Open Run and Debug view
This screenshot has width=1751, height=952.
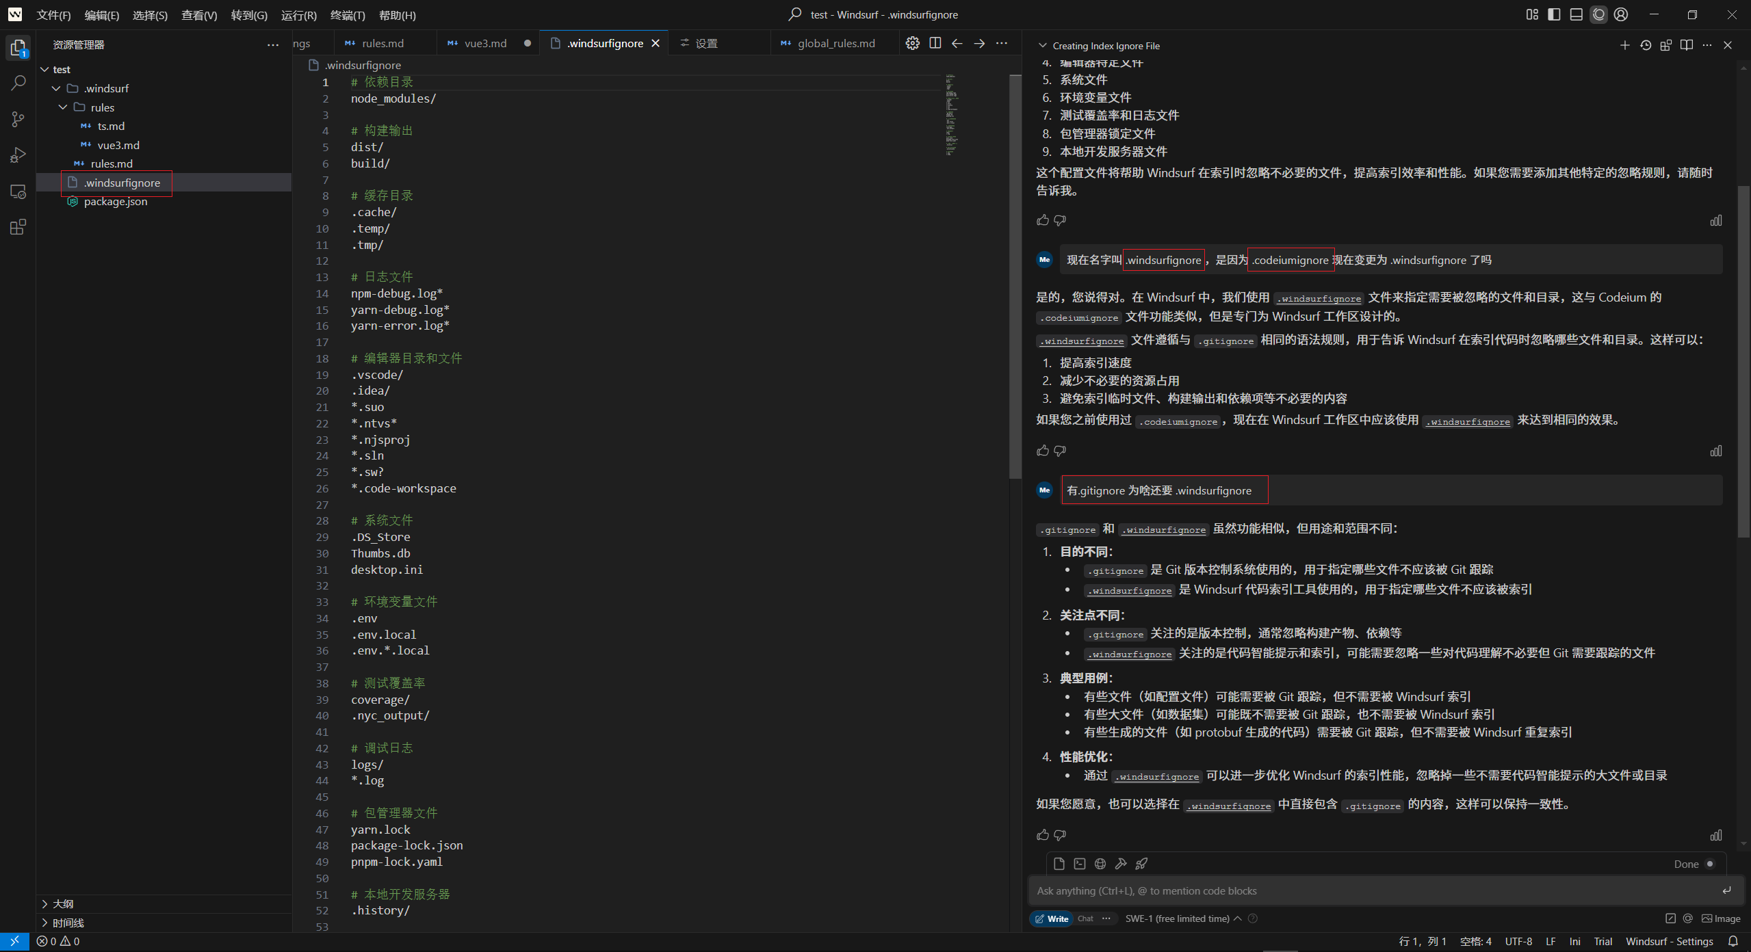(x=18, y=155)
